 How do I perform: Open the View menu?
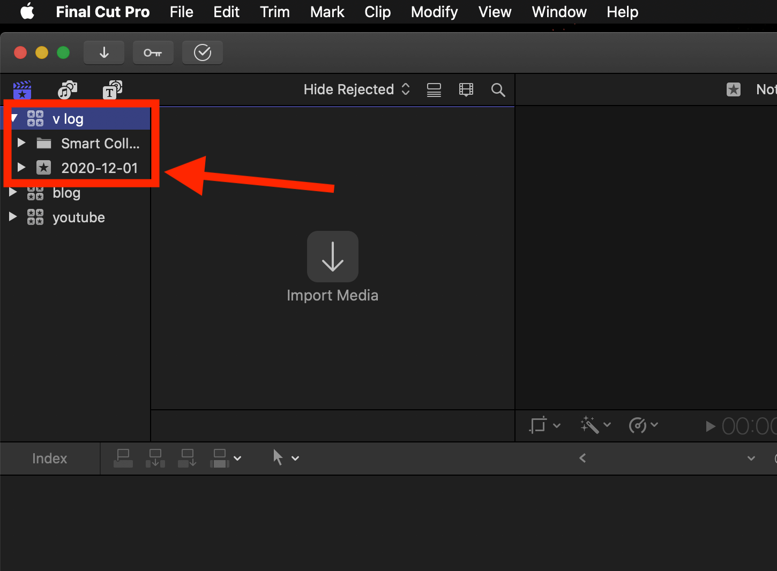(495, 12)
